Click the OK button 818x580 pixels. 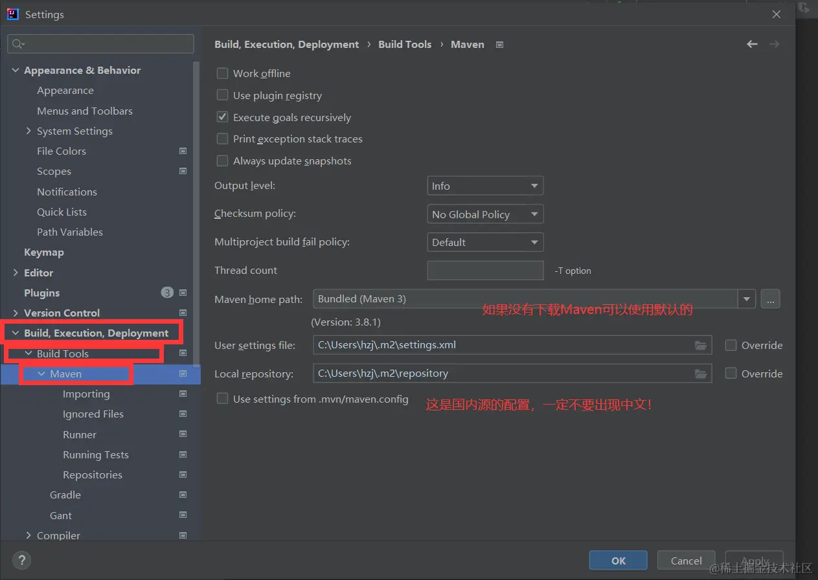619,561
